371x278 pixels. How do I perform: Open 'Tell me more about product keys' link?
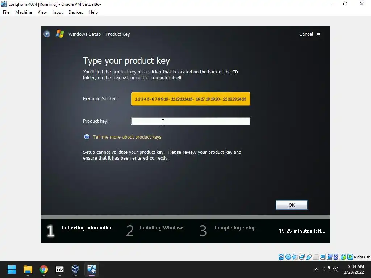click(127, 137)
